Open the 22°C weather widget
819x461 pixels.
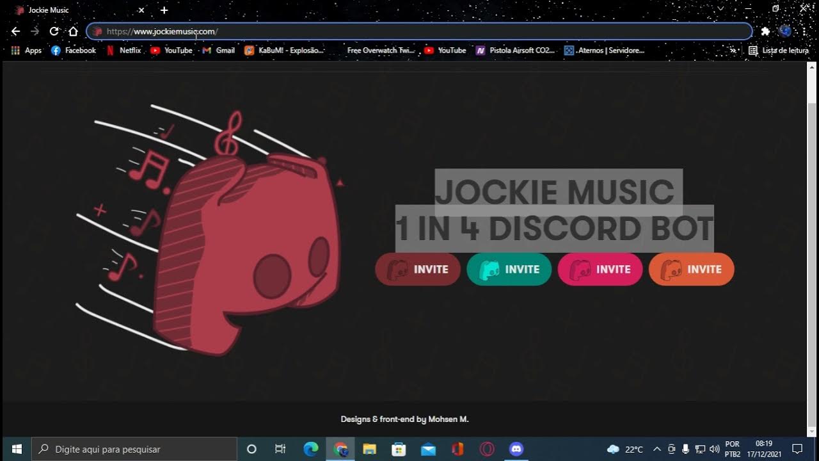tap(625, 449)
